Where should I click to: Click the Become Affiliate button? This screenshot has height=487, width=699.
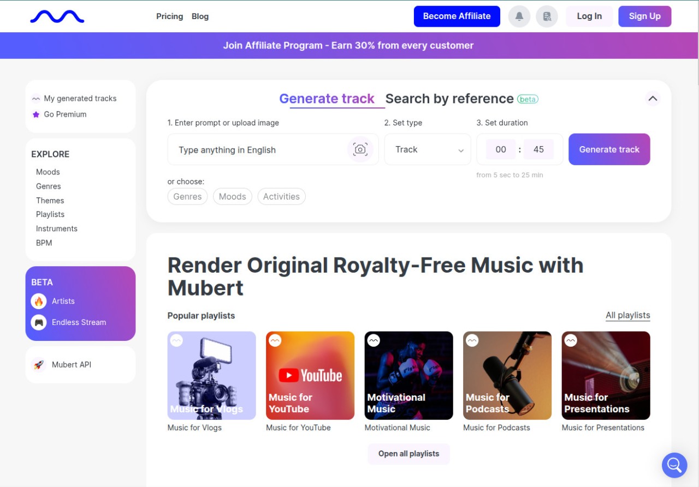coord(457,16)
